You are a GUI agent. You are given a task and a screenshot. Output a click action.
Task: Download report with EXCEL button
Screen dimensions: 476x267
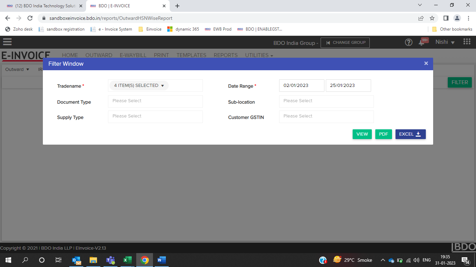410,134
